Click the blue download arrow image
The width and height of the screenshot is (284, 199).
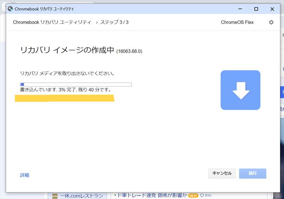click(x=241, y=90)
